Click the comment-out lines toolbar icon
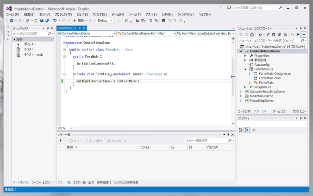Image resolution: width=313 pixels, height=196 pixels. coord(150,20)
